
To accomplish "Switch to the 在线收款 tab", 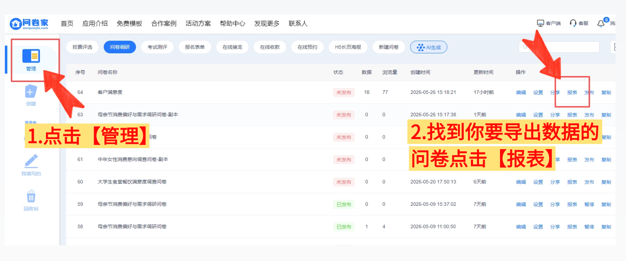I will pos(270,47).
